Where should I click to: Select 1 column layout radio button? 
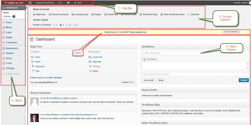click(54, 25)
